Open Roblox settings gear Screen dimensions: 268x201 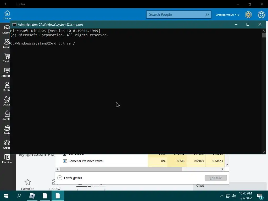coord(261,15)
